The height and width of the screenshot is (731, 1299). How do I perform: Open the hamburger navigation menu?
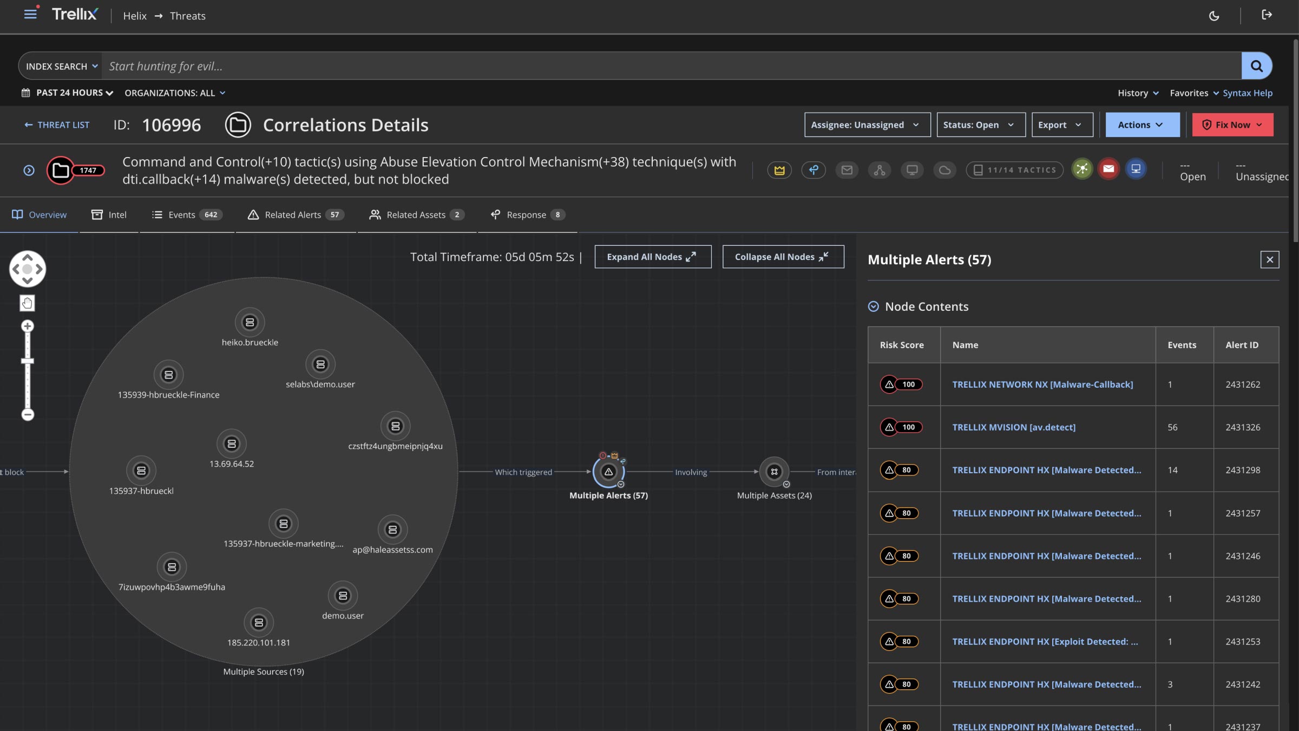tap(30, 14)
